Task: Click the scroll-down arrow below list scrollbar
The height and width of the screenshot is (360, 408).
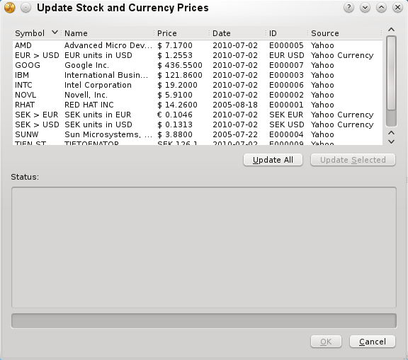Action: (x=391, y=142)
